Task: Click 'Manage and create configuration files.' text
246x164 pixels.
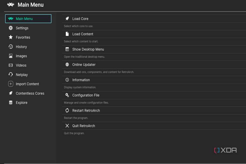Action: [x=86, y=103]
